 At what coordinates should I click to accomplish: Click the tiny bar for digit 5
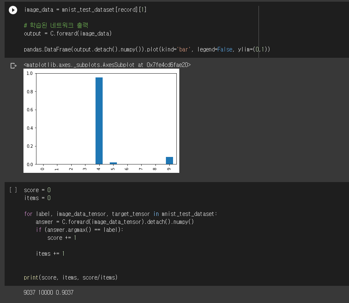tap(113, 163)
